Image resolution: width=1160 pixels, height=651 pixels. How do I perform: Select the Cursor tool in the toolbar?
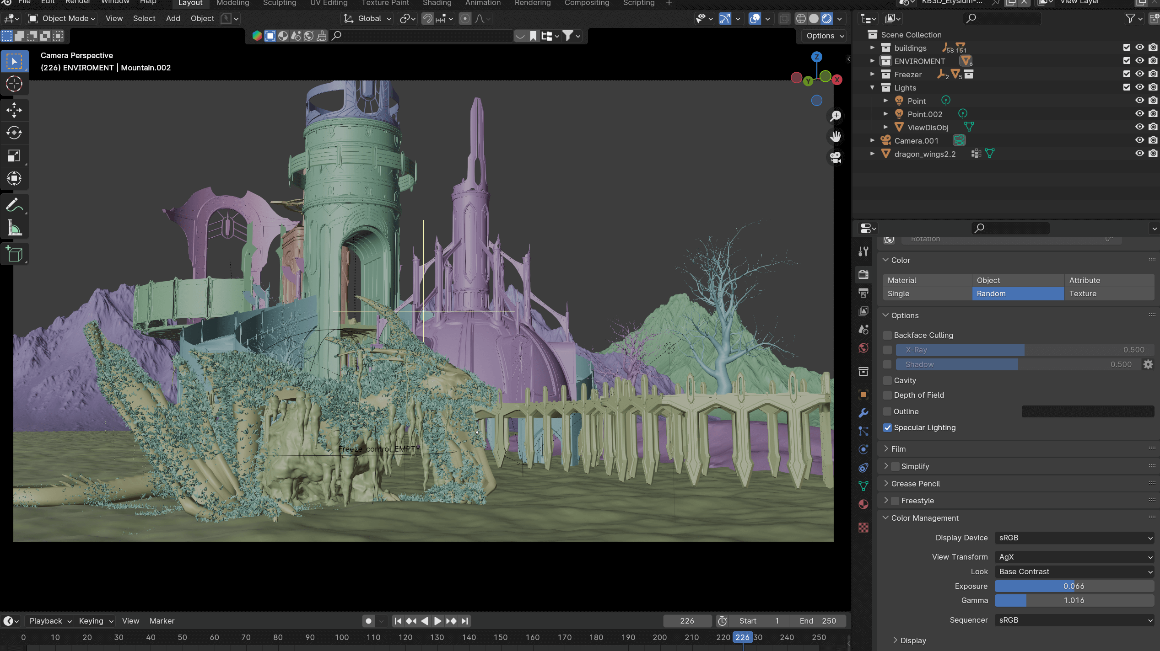pyautogui.click(x=14, y=84)
